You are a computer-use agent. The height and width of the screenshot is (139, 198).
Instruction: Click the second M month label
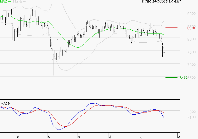(x=79, y=137)
